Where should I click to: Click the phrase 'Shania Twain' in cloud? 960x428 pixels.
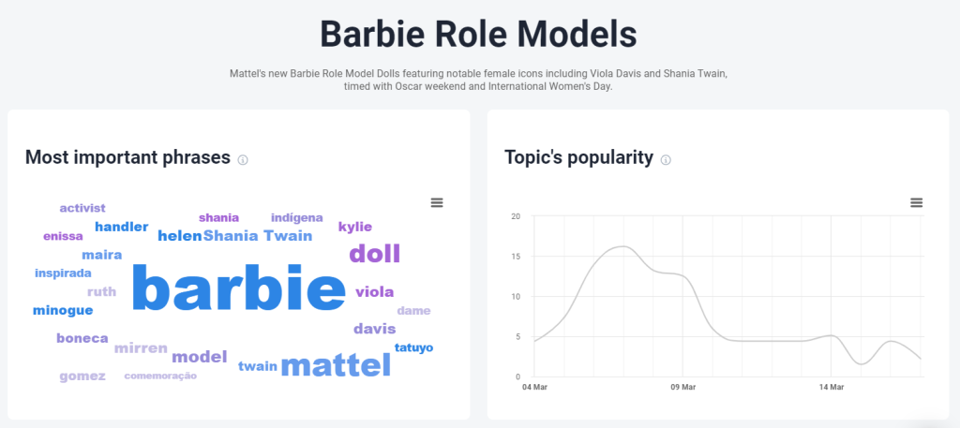(x=258, y=236)
